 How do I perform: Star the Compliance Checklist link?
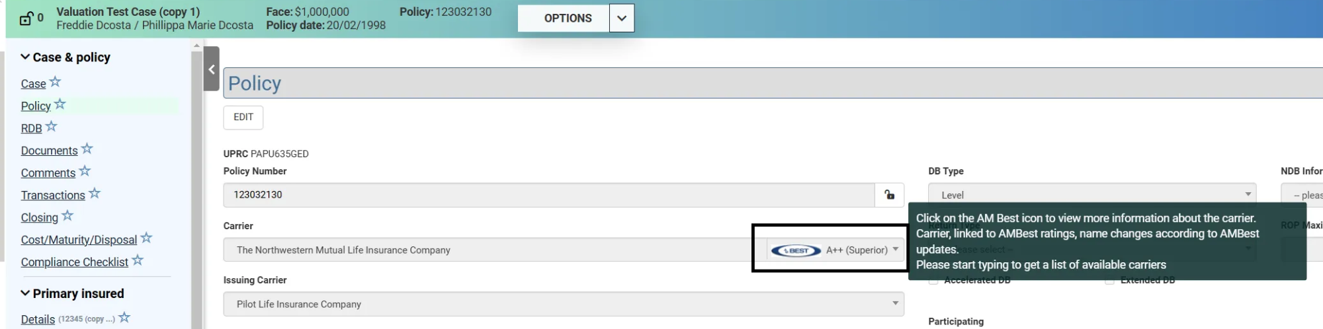click(x=138, y=260)
